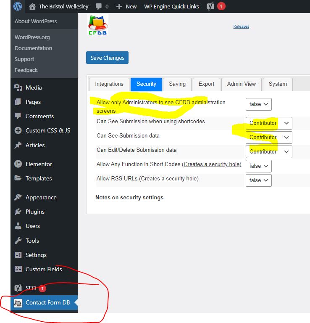The image size is (310, 323).
Task: Click 'Can Edit/Delete Submission data' label text
Action: [x=137, y=150]
